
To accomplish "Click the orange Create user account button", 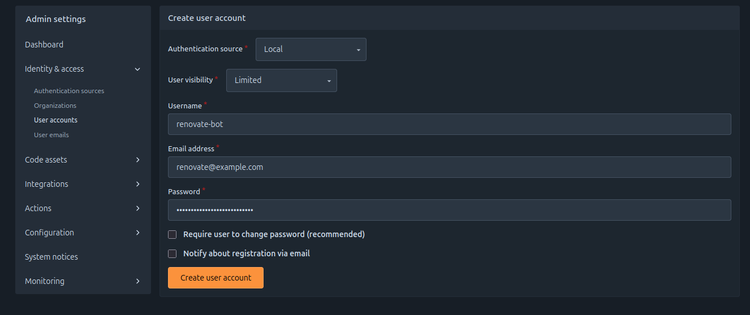I will tap(215, 278).
